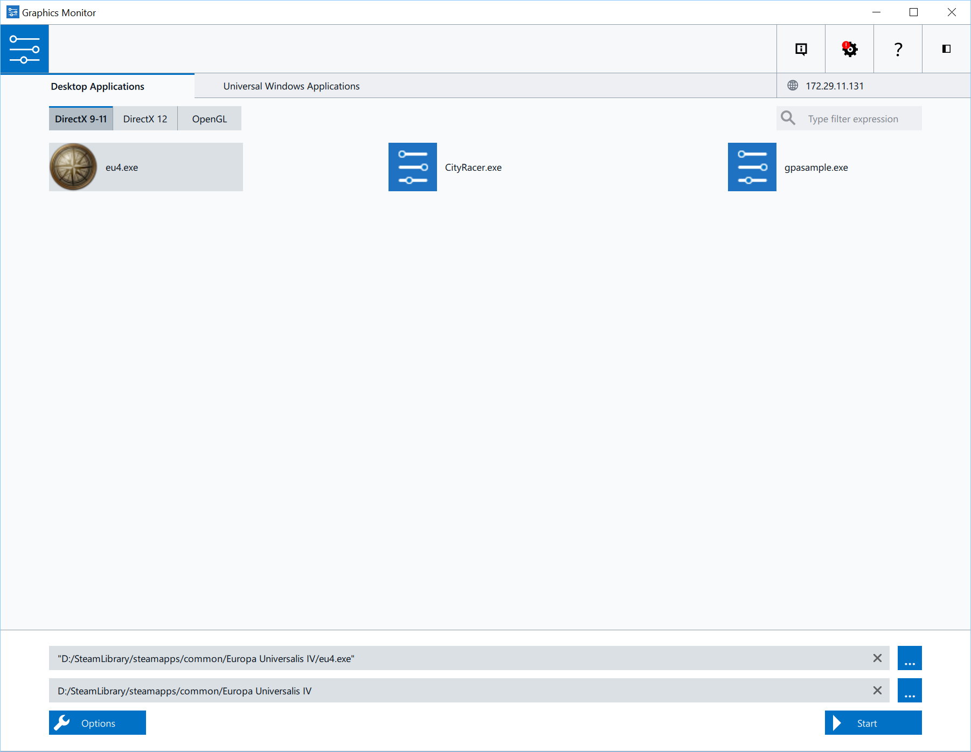Click the Start button
This screenshot has width=971, height=752.
873,723
